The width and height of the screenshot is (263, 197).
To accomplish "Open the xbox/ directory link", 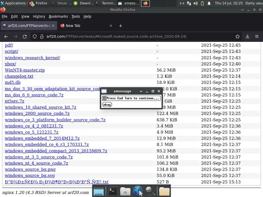I will click(10, 64).
